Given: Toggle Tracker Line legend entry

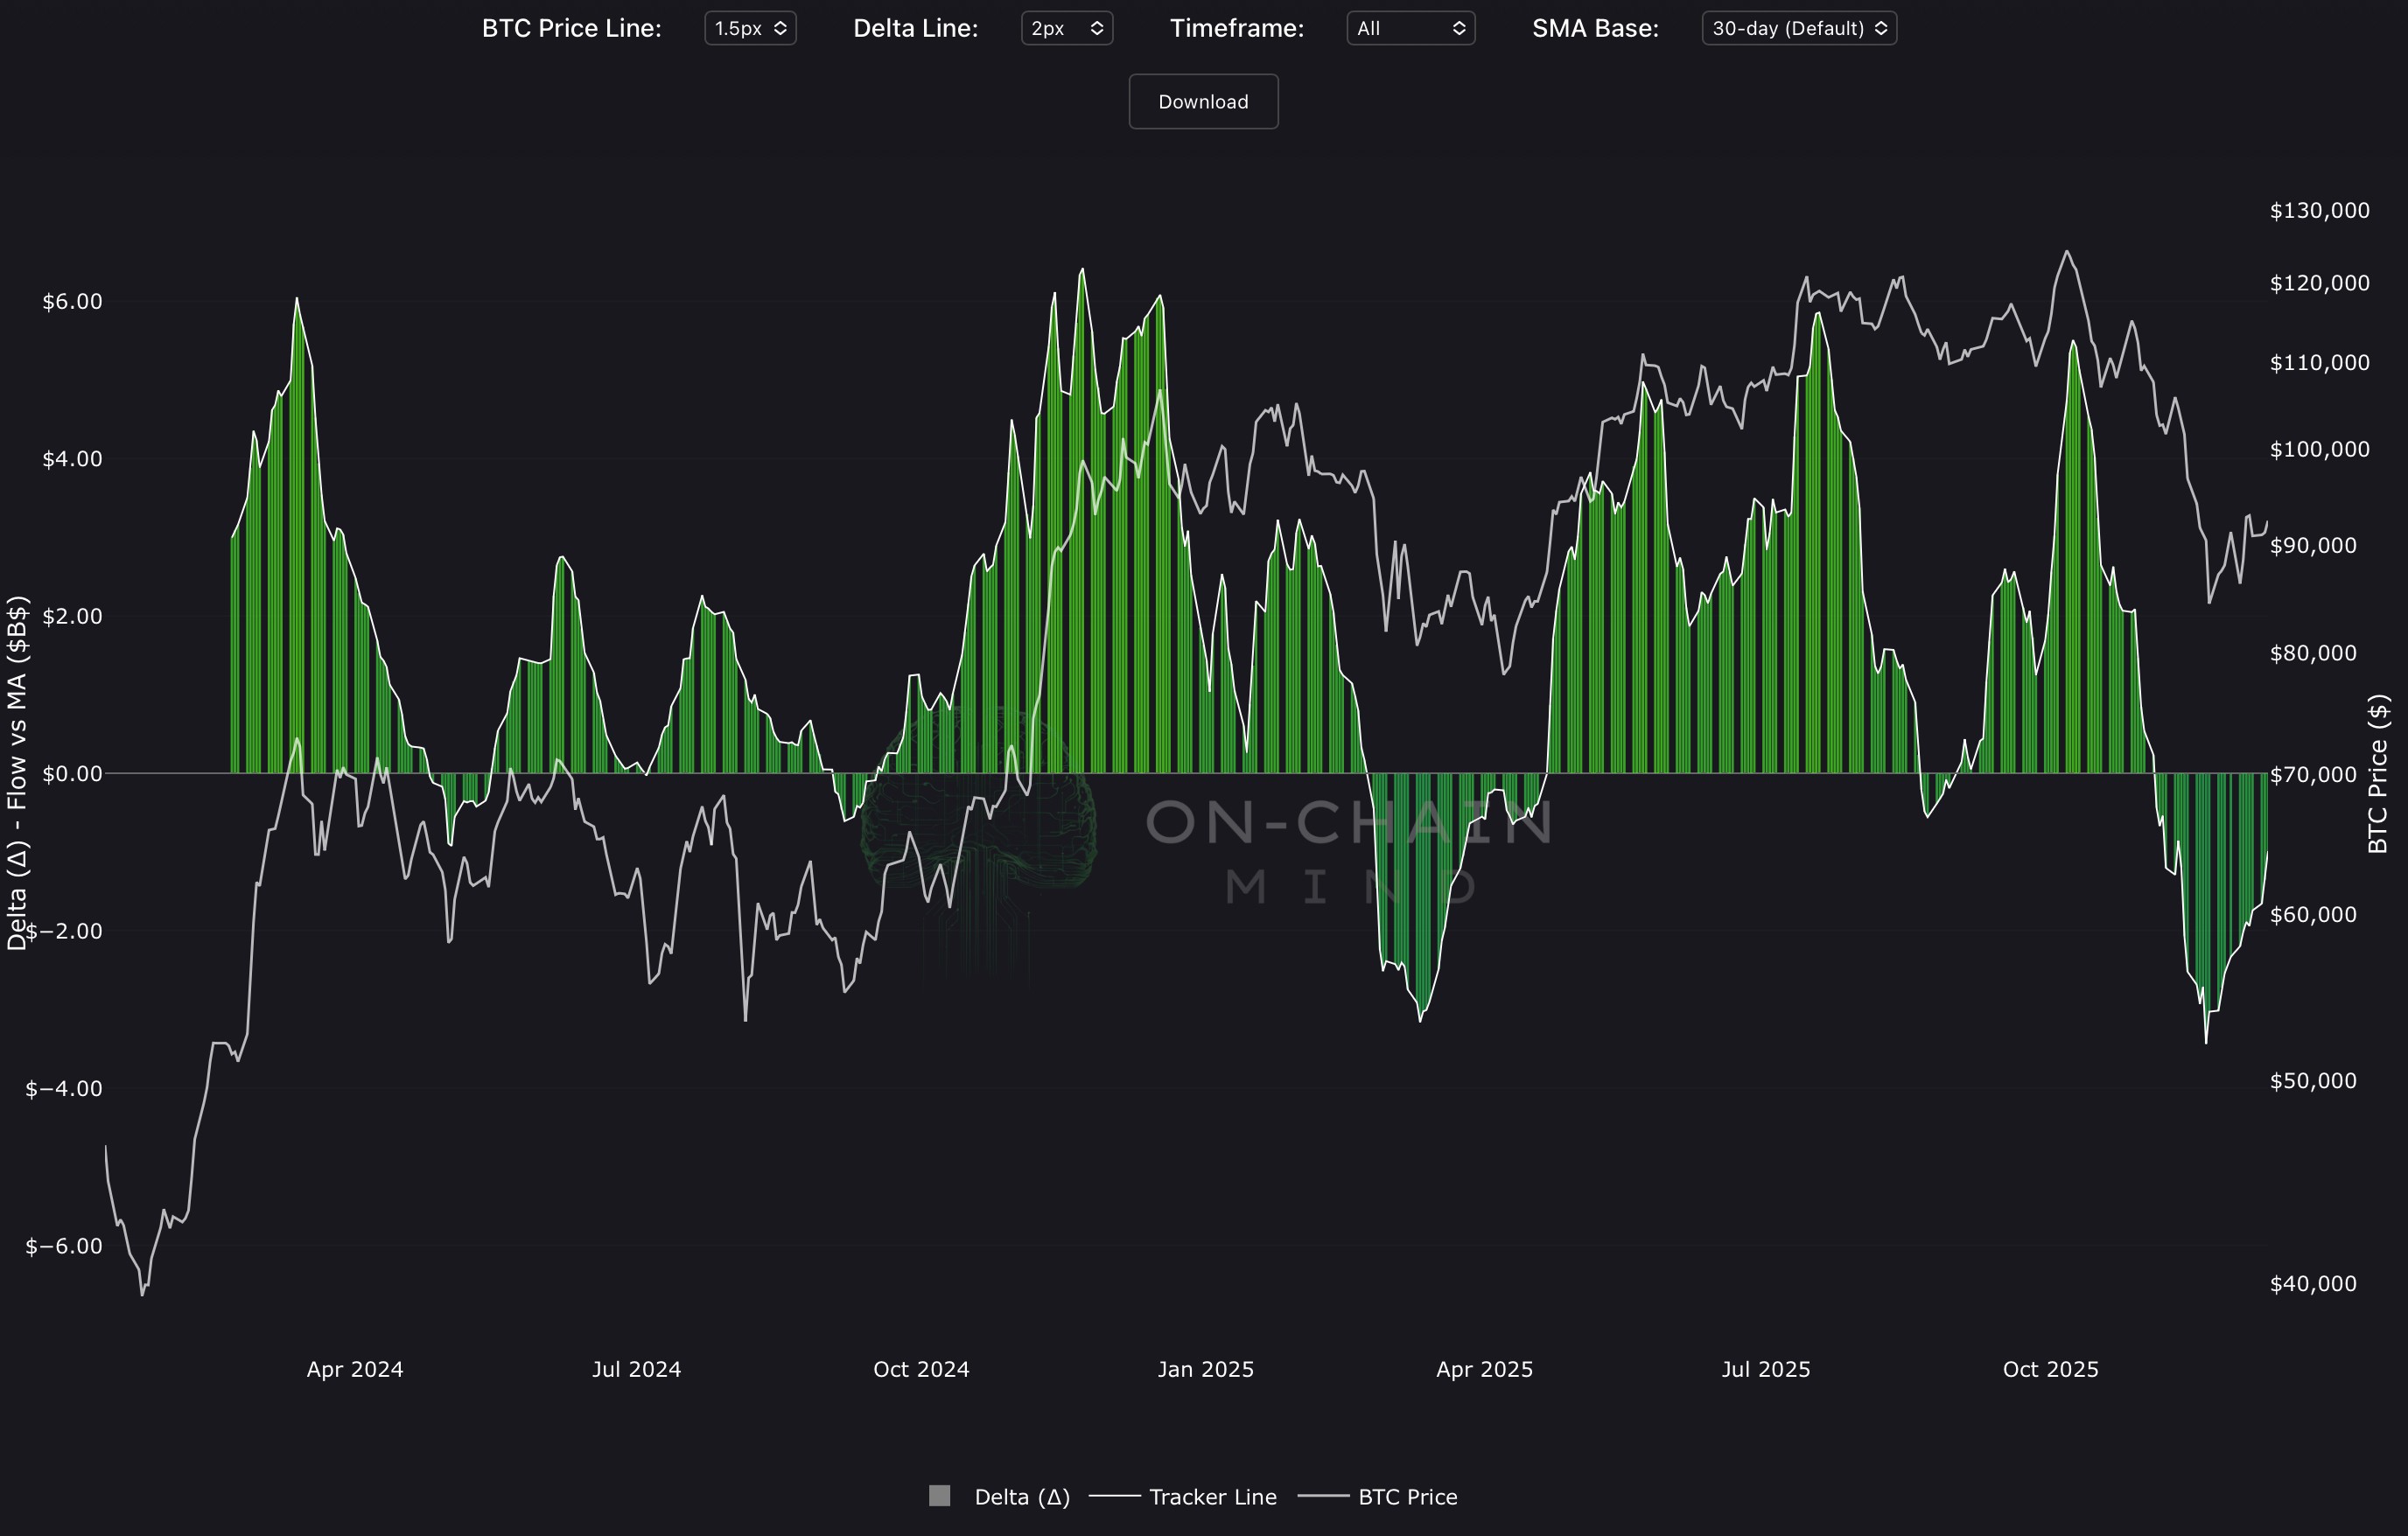Looking at the screenshot, I should (1212, 1497).
